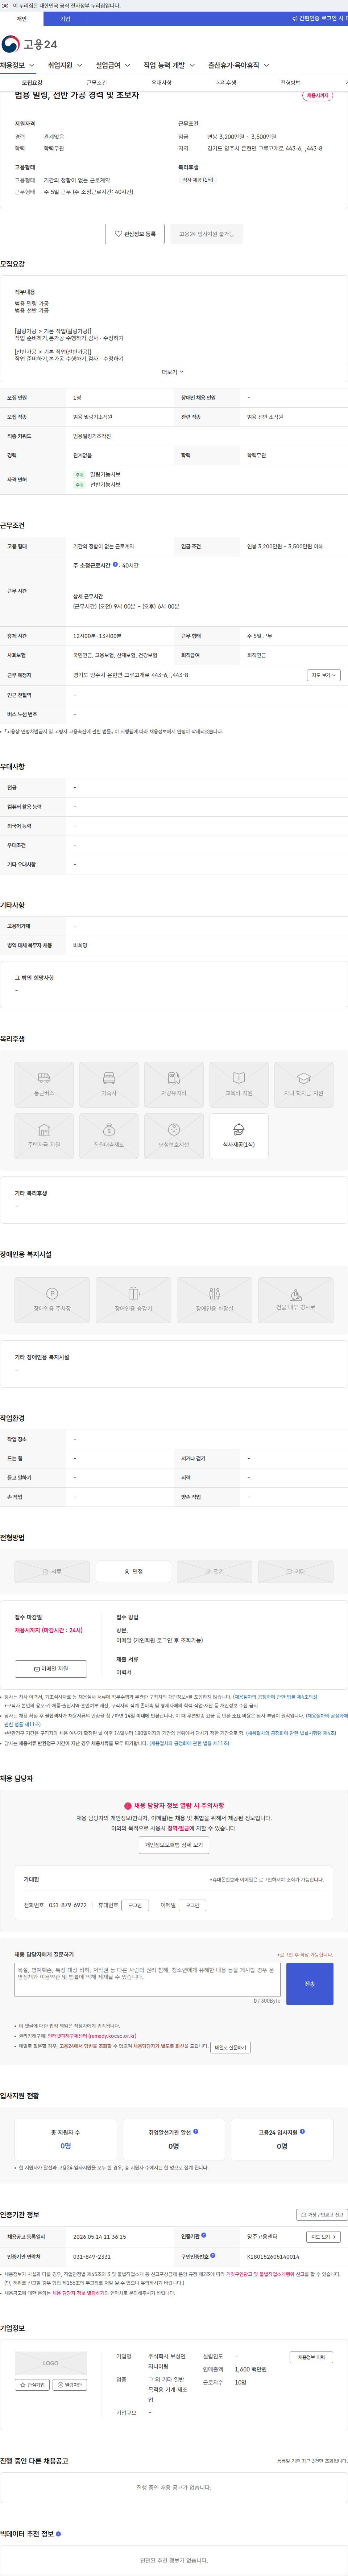Click the 거짓구인광고 신고 button
Screen dimensions: 348x2576
coord(322,2215)
